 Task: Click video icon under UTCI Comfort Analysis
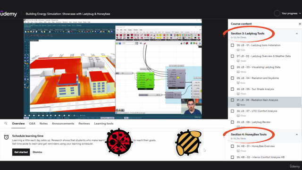click(238, 116)
